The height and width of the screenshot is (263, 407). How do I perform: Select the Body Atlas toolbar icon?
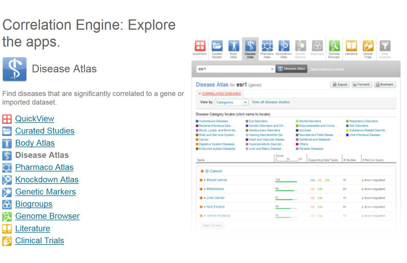pyautogui.click(x=233, y=46)
